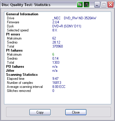
Task: Click the green floppy disk save icon
Action: (x=86, y=5)
